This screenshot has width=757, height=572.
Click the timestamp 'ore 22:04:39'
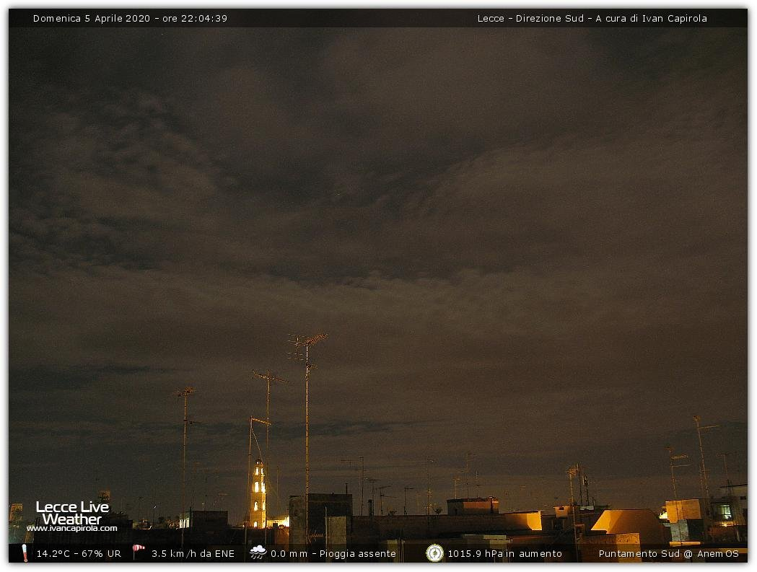coord(195,18)
